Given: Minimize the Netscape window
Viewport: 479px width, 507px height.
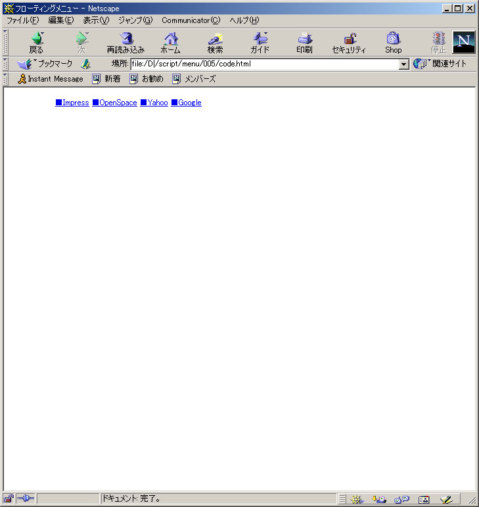Looking at the screenshot, I should click(x=447, y=9).
